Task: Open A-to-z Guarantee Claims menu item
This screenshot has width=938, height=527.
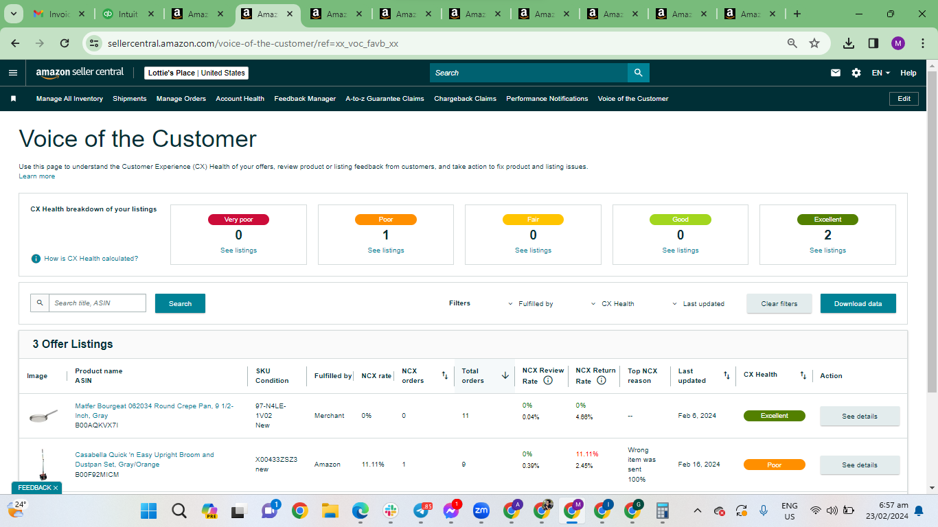Action: point(385,99)
